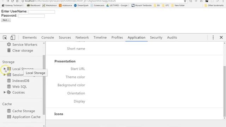Click the Web SQL database icon
This screenshot has height=127, width=226.
tap(9, 86)
